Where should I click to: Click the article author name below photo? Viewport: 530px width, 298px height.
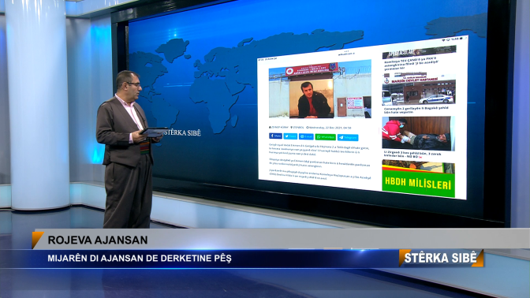[279, 128]
